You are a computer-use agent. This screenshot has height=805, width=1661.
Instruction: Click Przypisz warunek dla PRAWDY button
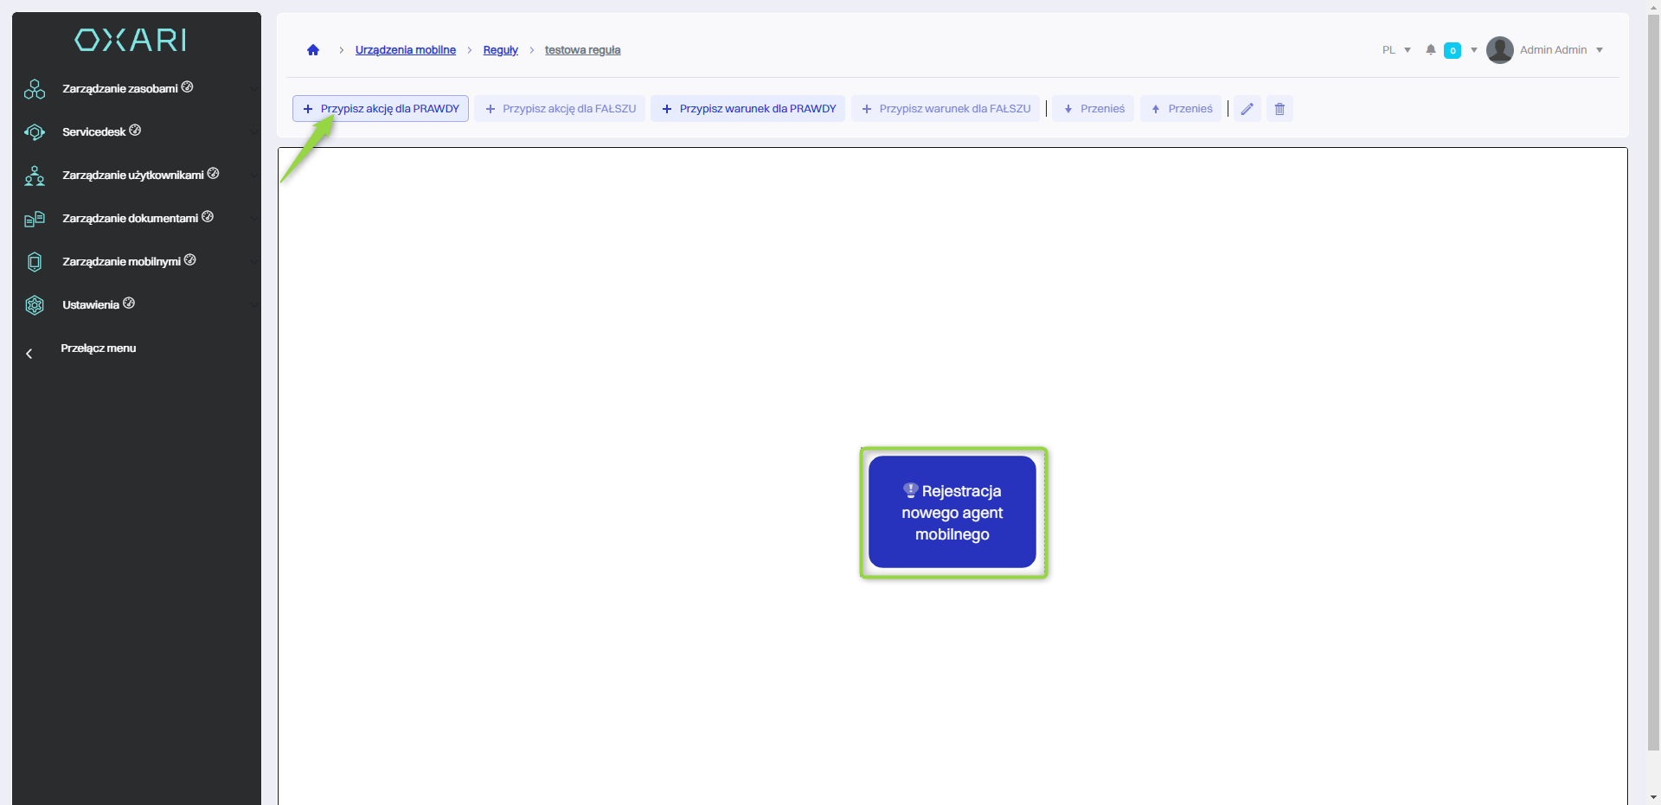(748, 109)
